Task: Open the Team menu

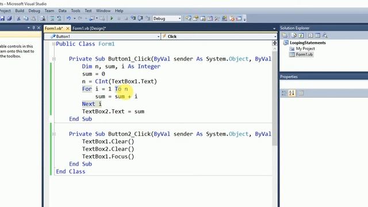Action: click(x=49, y=11)
